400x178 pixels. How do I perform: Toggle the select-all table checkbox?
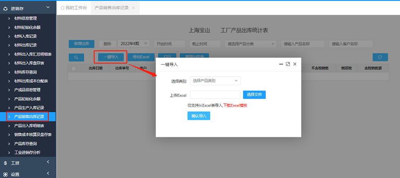coord(74,68)
